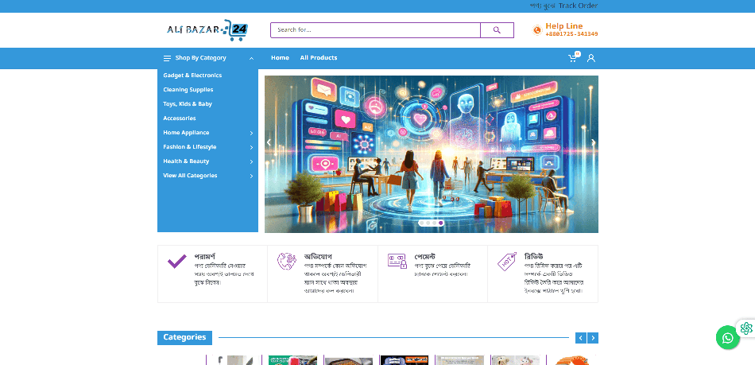Click the রিভিউ heading
The width and height of the screenshot is (755, 365).
534,256
